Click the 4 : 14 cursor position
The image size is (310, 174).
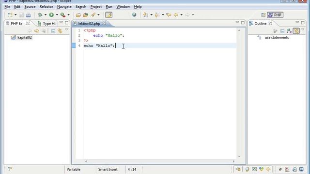(x=132, y=170)
